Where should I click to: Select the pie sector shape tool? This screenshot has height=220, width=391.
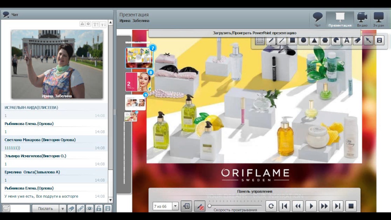point(336,41)
